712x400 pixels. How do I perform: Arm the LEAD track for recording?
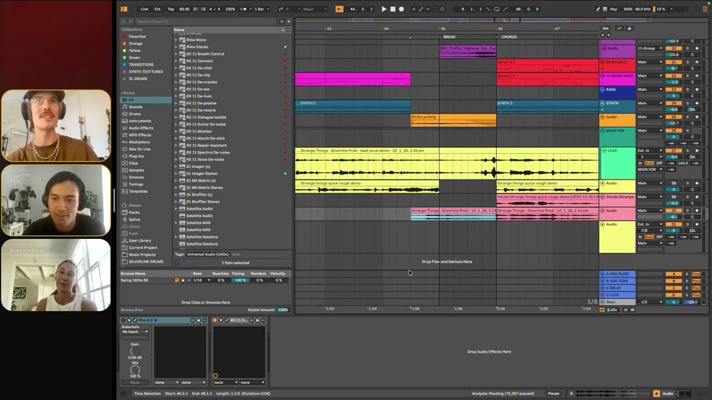tap(697, 151)
